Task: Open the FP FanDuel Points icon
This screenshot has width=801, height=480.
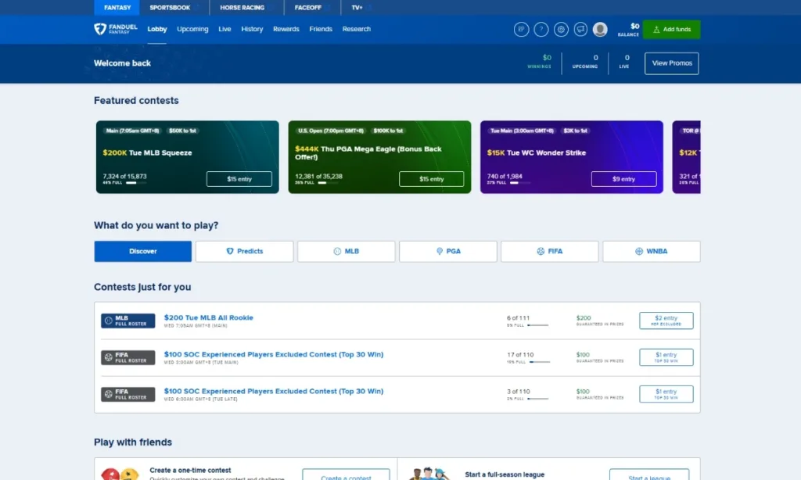Action: pyautogui.click(x=521, y=30)
